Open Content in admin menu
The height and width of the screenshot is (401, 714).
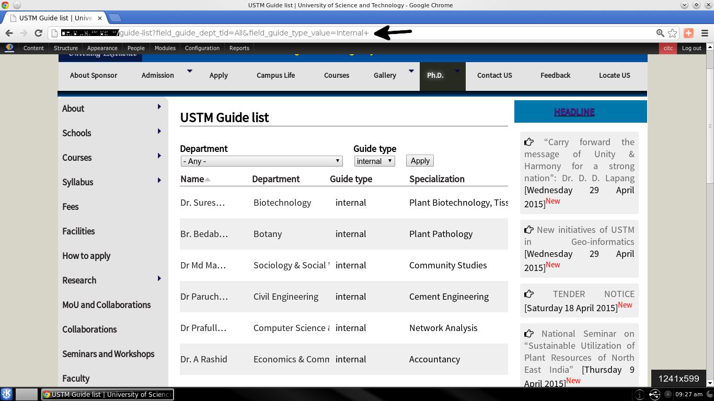tap(33, 48)
